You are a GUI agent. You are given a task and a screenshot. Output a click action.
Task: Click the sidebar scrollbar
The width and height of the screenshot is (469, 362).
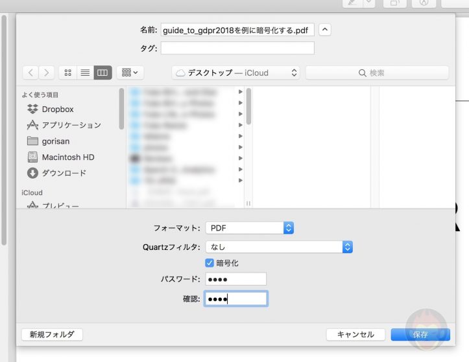121,109
